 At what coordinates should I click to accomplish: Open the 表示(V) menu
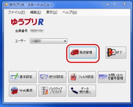(52, 12)
